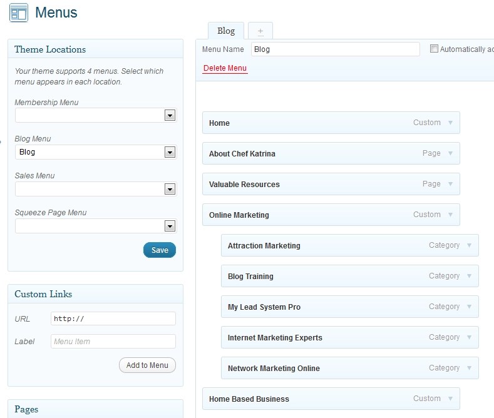Expand Network Marketing Online arrow
The image size is (494, 418).
point(469,368)
